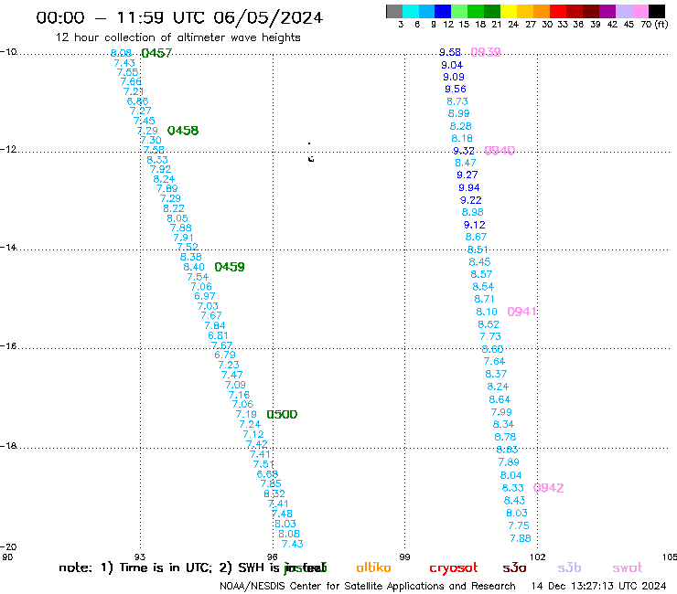Click the wave height value 7.75

[519, 525]
